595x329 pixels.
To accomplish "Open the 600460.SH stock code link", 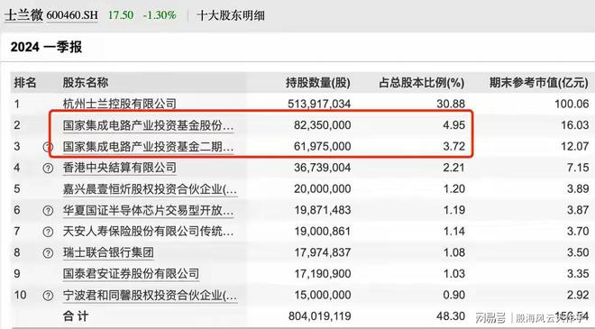I will (x=72, y=15).
